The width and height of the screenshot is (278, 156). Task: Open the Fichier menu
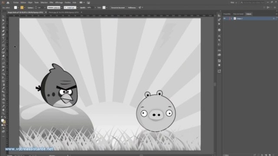coord(16,3)
